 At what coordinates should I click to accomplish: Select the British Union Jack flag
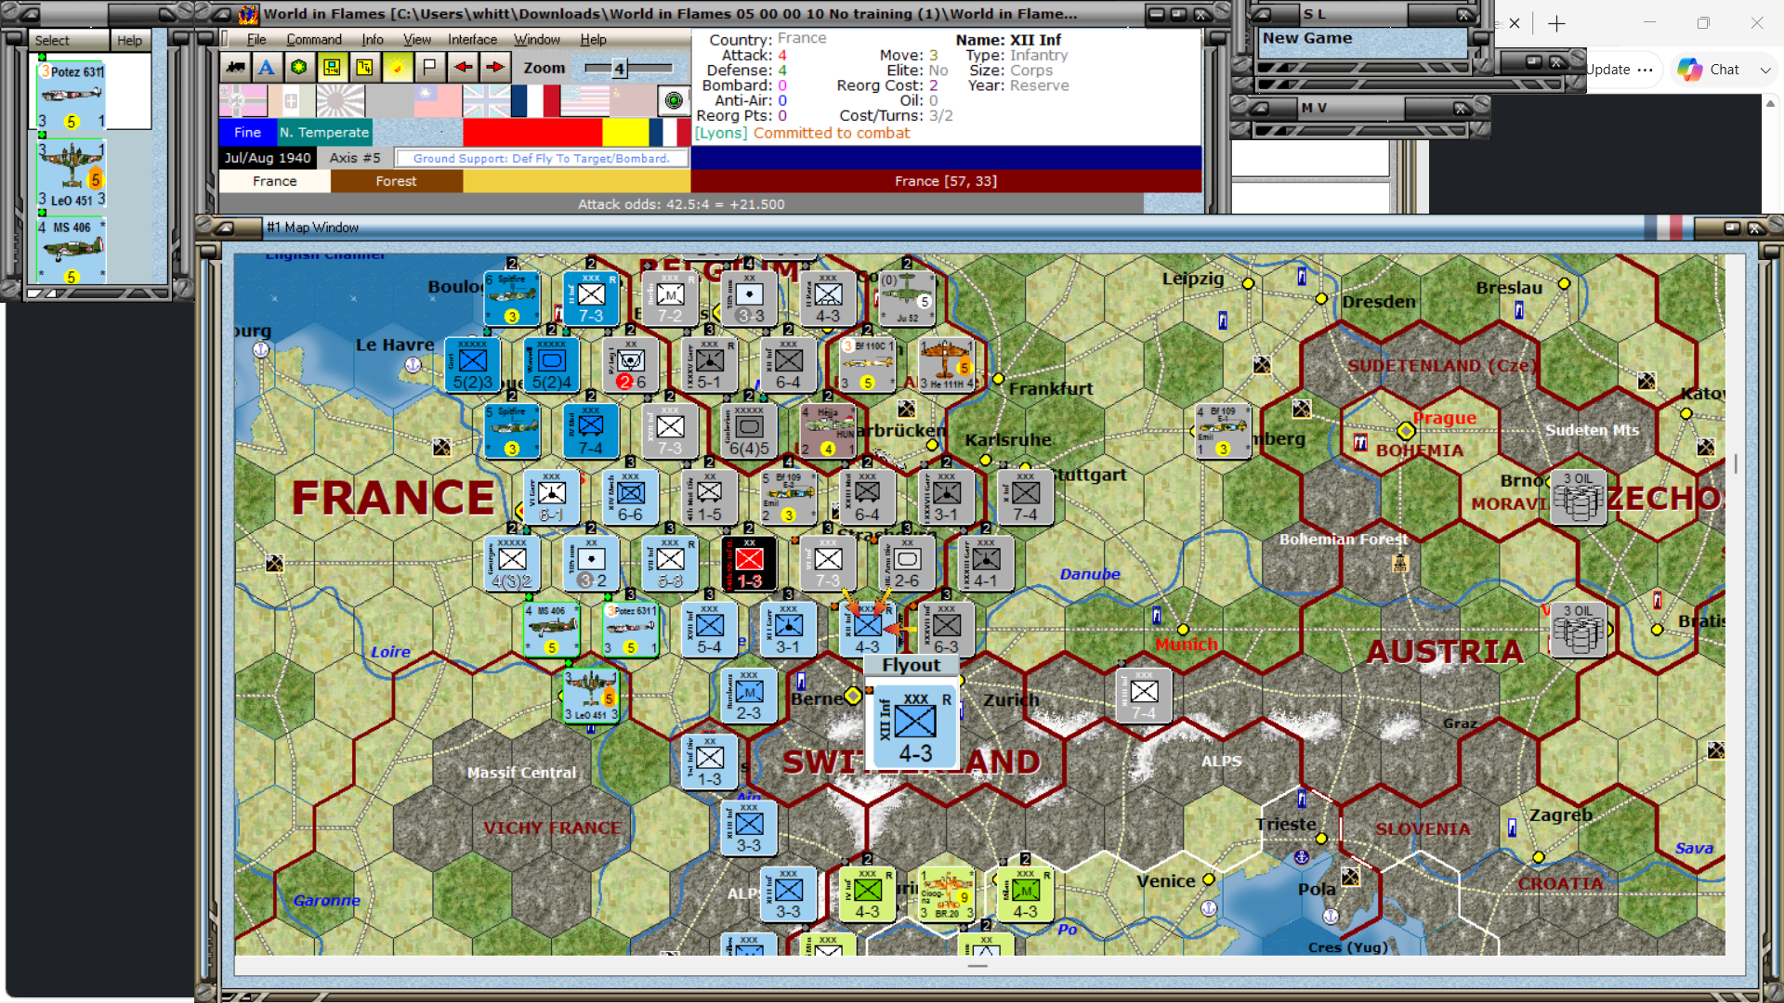pyautogui.click(x=486, y=100)
